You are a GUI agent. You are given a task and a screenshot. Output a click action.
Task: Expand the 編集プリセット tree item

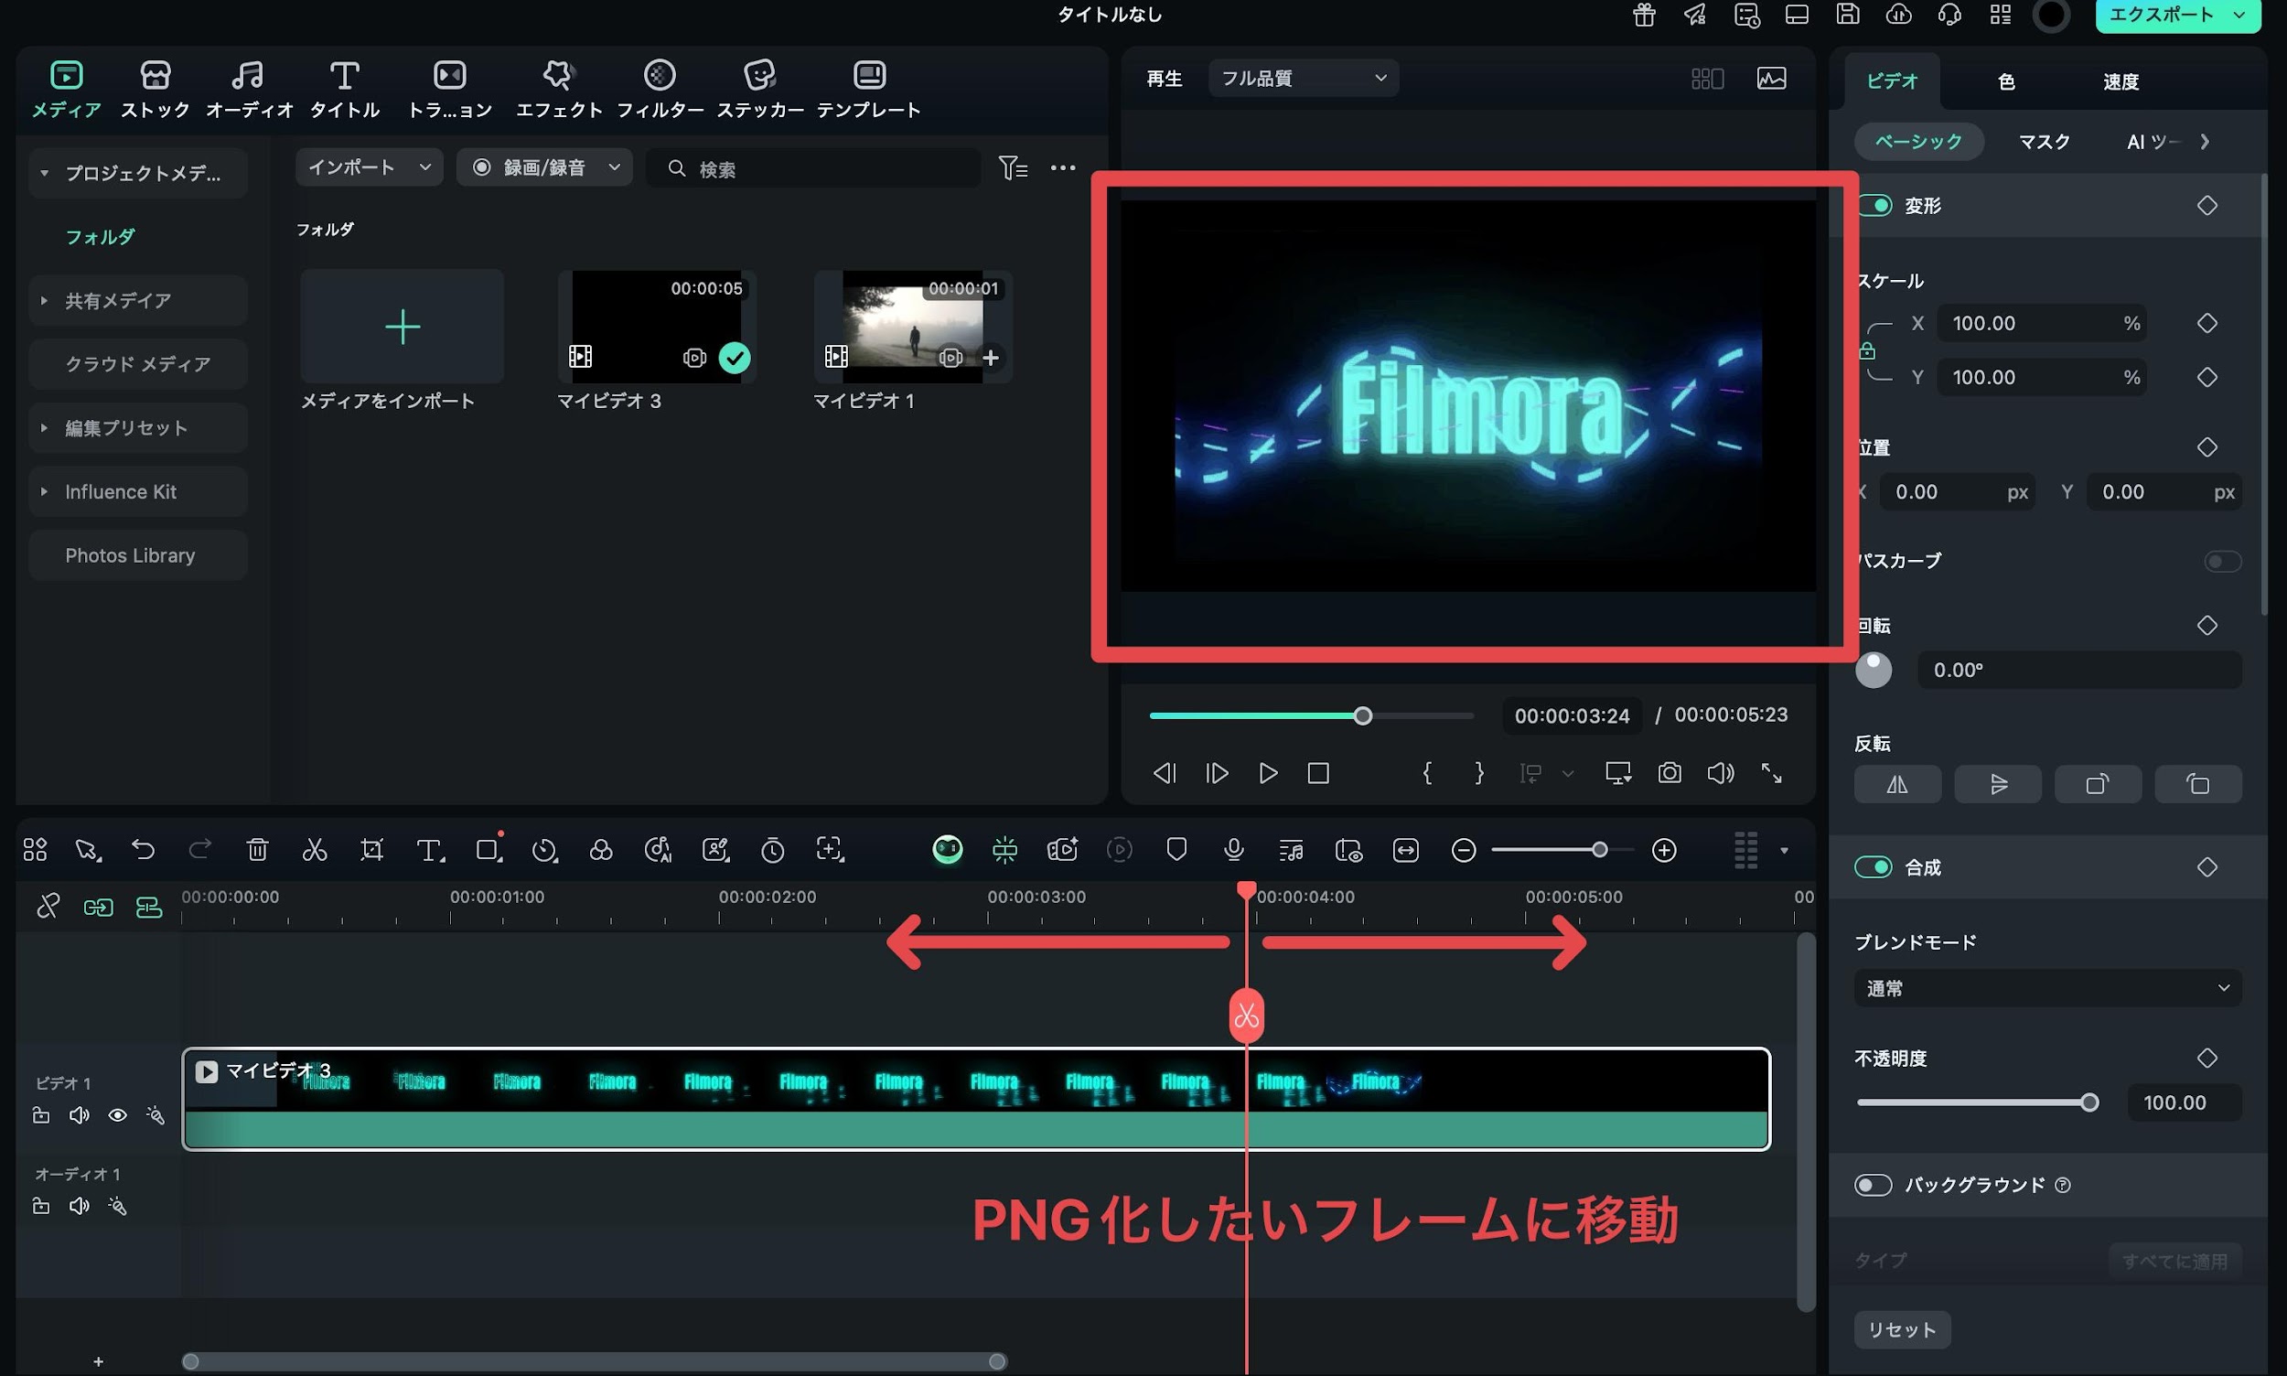coord(44,427)
